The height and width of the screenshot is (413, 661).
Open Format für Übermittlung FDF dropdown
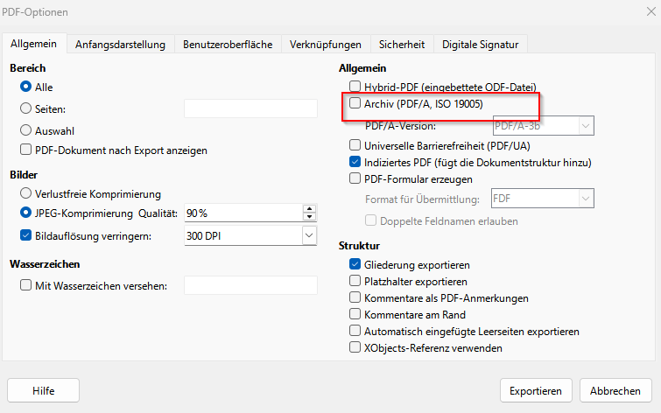click(586, 199)
